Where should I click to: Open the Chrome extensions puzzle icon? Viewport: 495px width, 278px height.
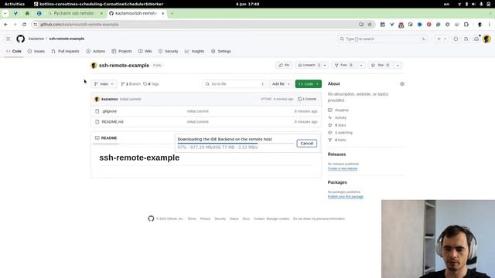point(466,24)
